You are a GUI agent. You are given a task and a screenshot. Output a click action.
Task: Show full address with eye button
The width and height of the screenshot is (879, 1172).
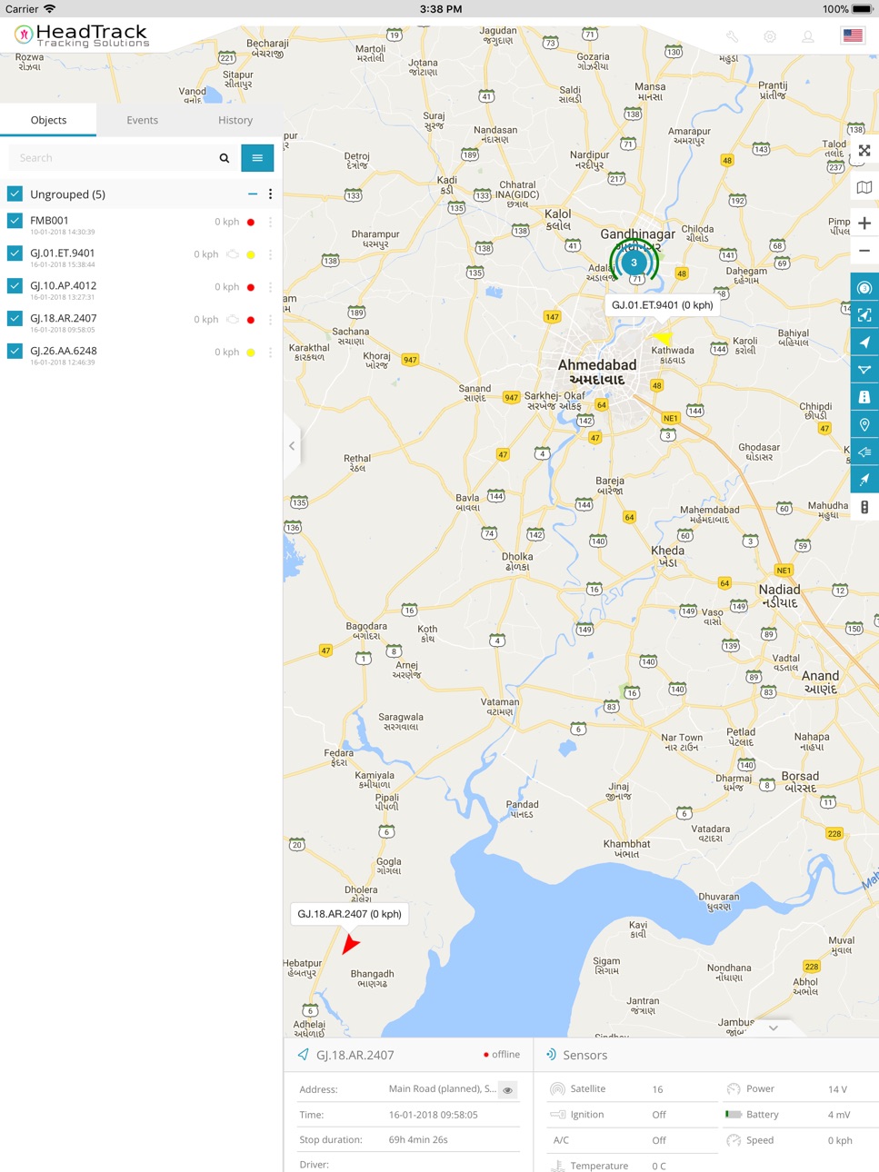point(508,1090)
